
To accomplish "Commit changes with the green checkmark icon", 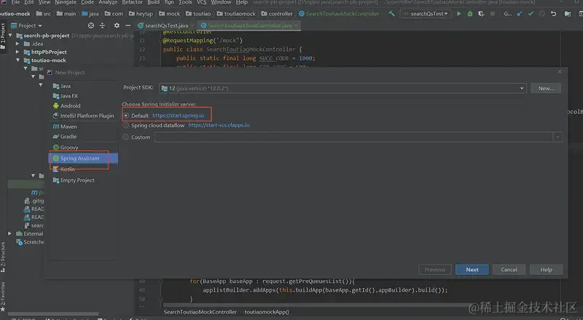I will (531, 14).
